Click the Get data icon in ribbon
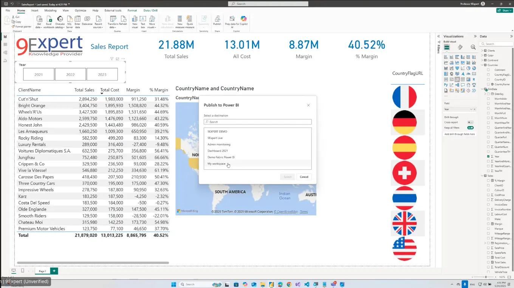 tap(39, 19)
